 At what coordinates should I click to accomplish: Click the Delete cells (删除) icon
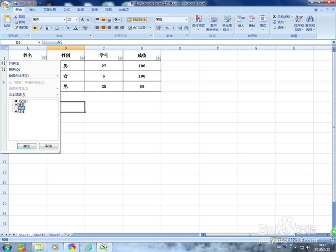252,19
